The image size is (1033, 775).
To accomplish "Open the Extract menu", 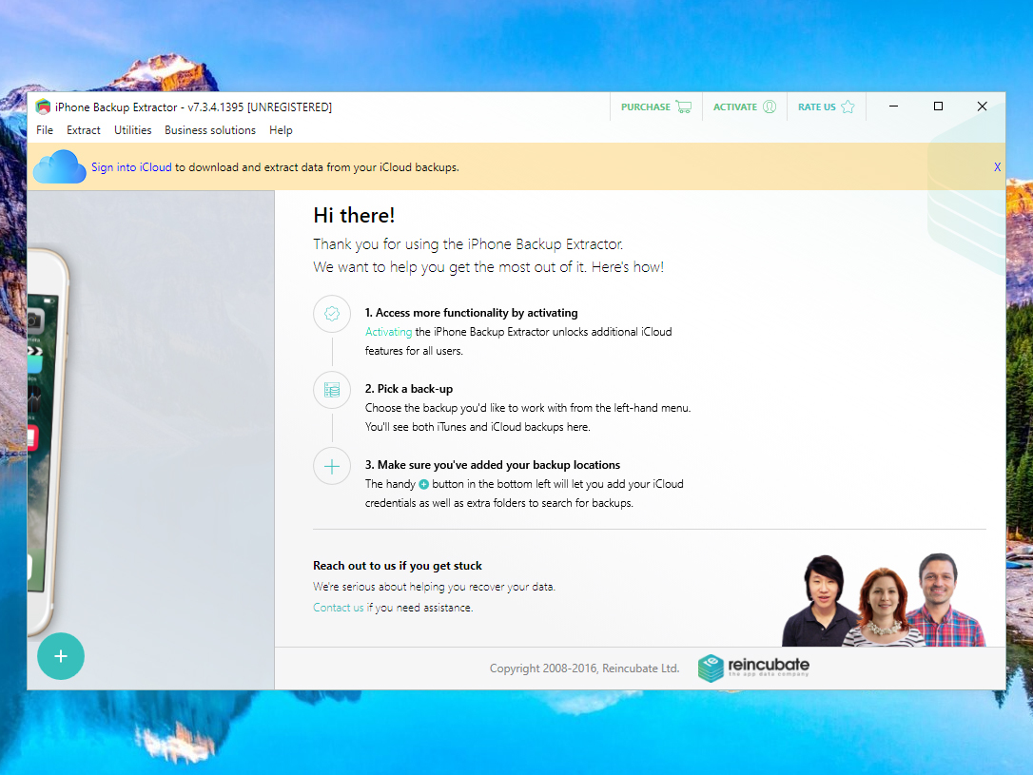I will click(84, 130).
